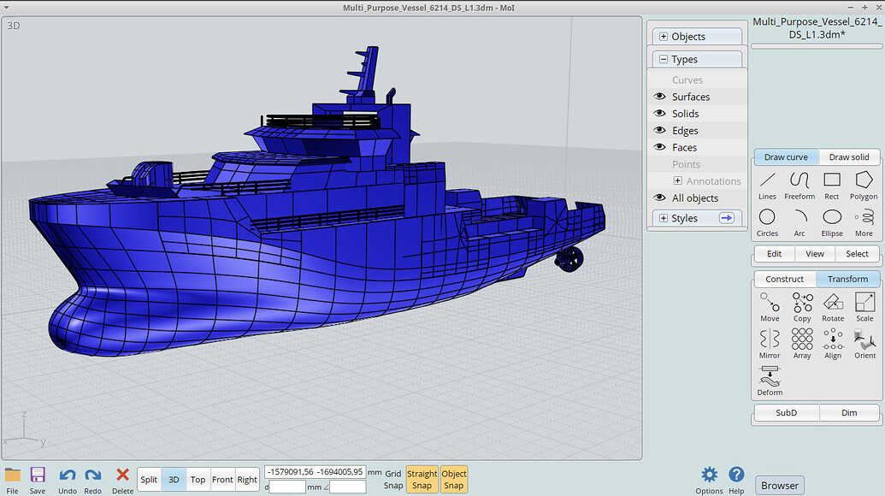
Task: Activate the Align transform tool
Action: tap(833, 345)
